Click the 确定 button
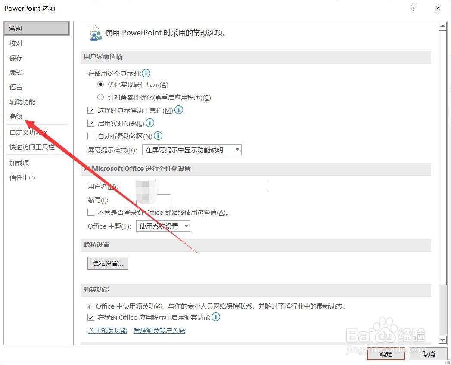 [386, 354]
